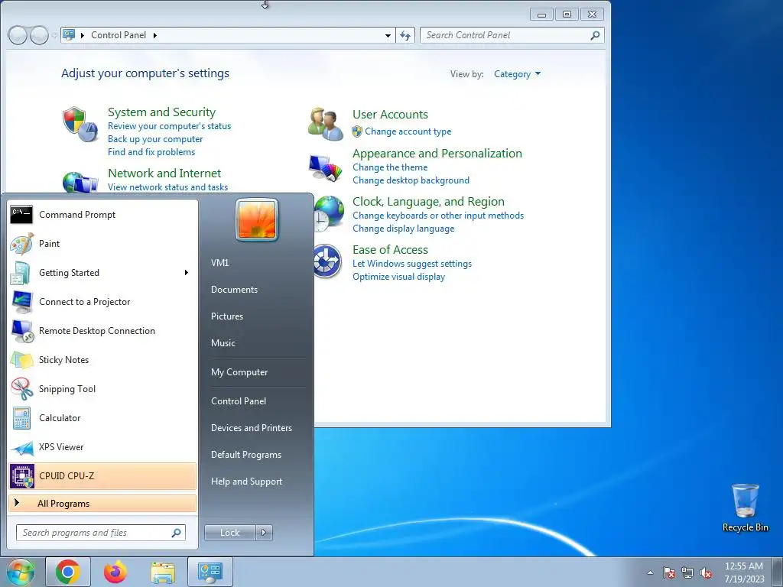Click the Start button orb
This screenshot has width=783, height=587.
[20, 572]
